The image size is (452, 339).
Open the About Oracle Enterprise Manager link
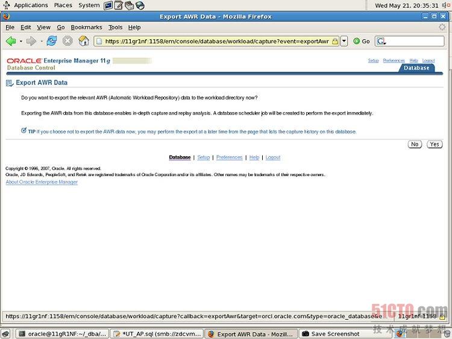coord(42,182)
